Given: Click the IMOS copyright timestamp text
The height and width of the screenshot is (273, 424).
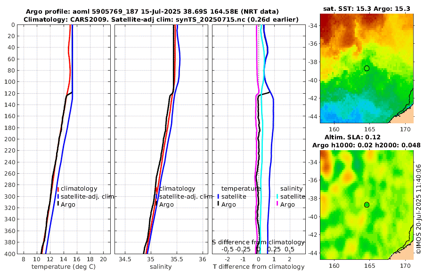Looking at the screenshot, I should pos(419,209).
